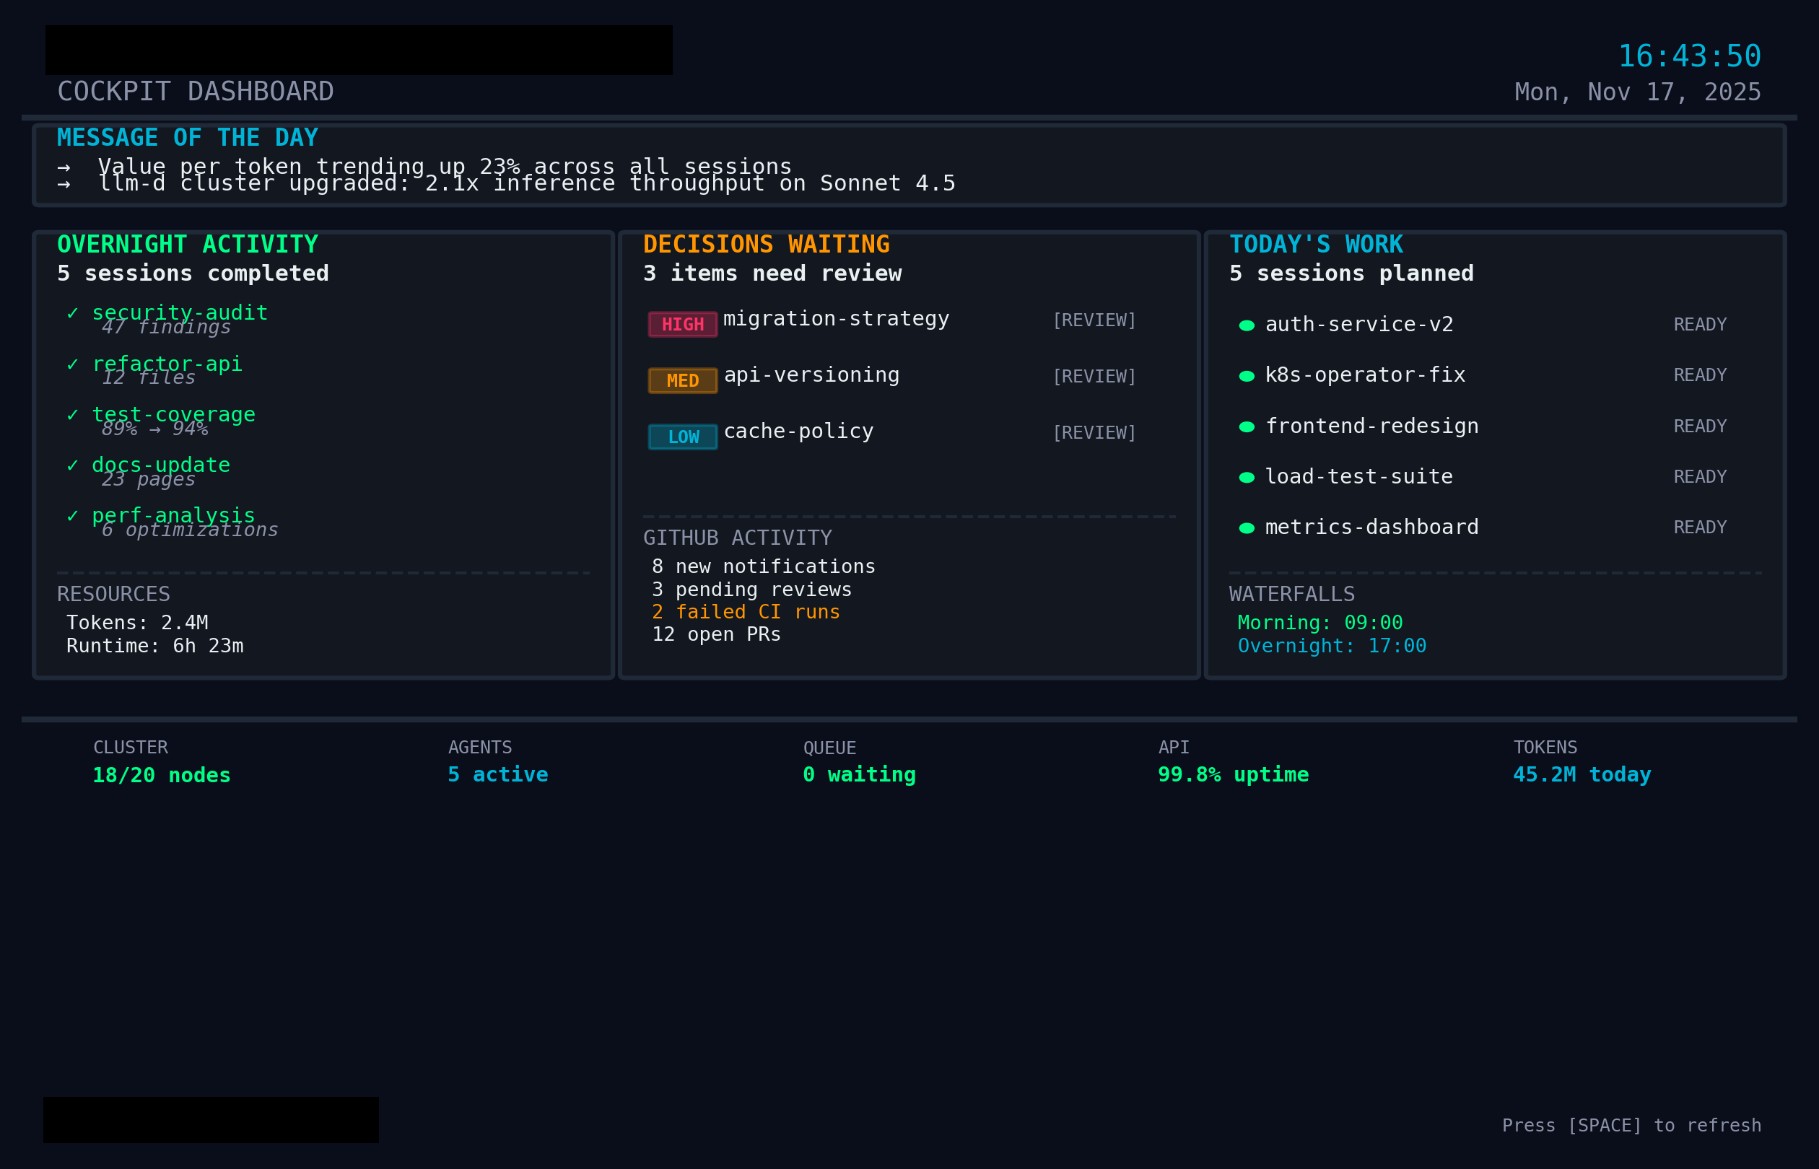Click the checkmark beside perf-analysis
Screen dimensions: 1819x1169
[73, 516]
